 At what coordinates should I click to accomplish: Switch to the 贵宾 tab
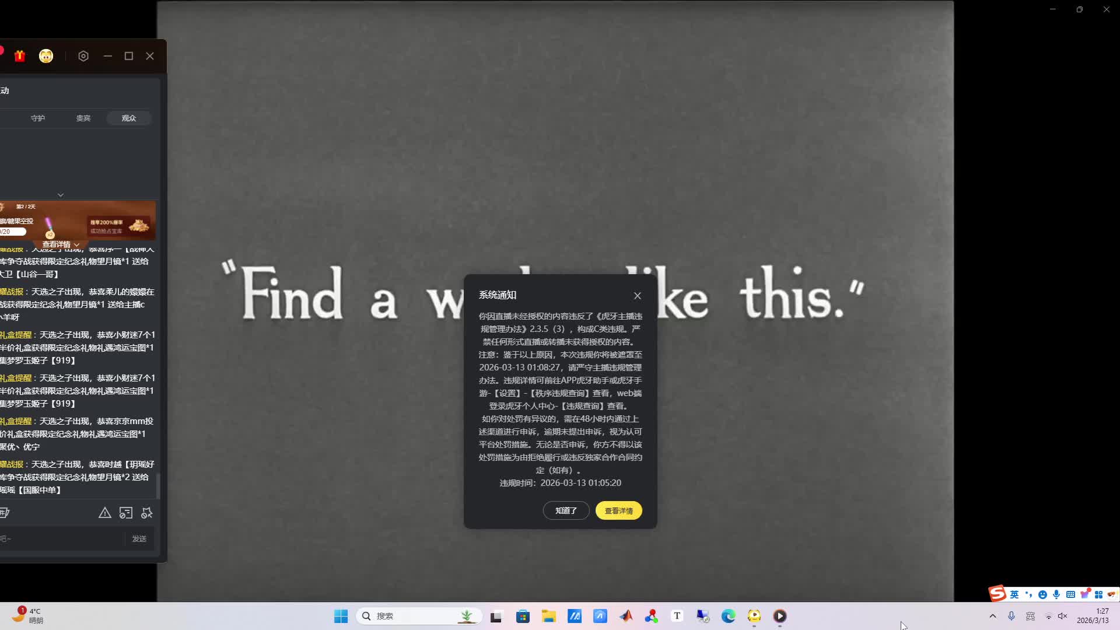83,118
